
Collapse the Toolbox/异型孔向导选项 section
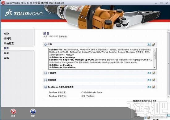pos(45,87)
